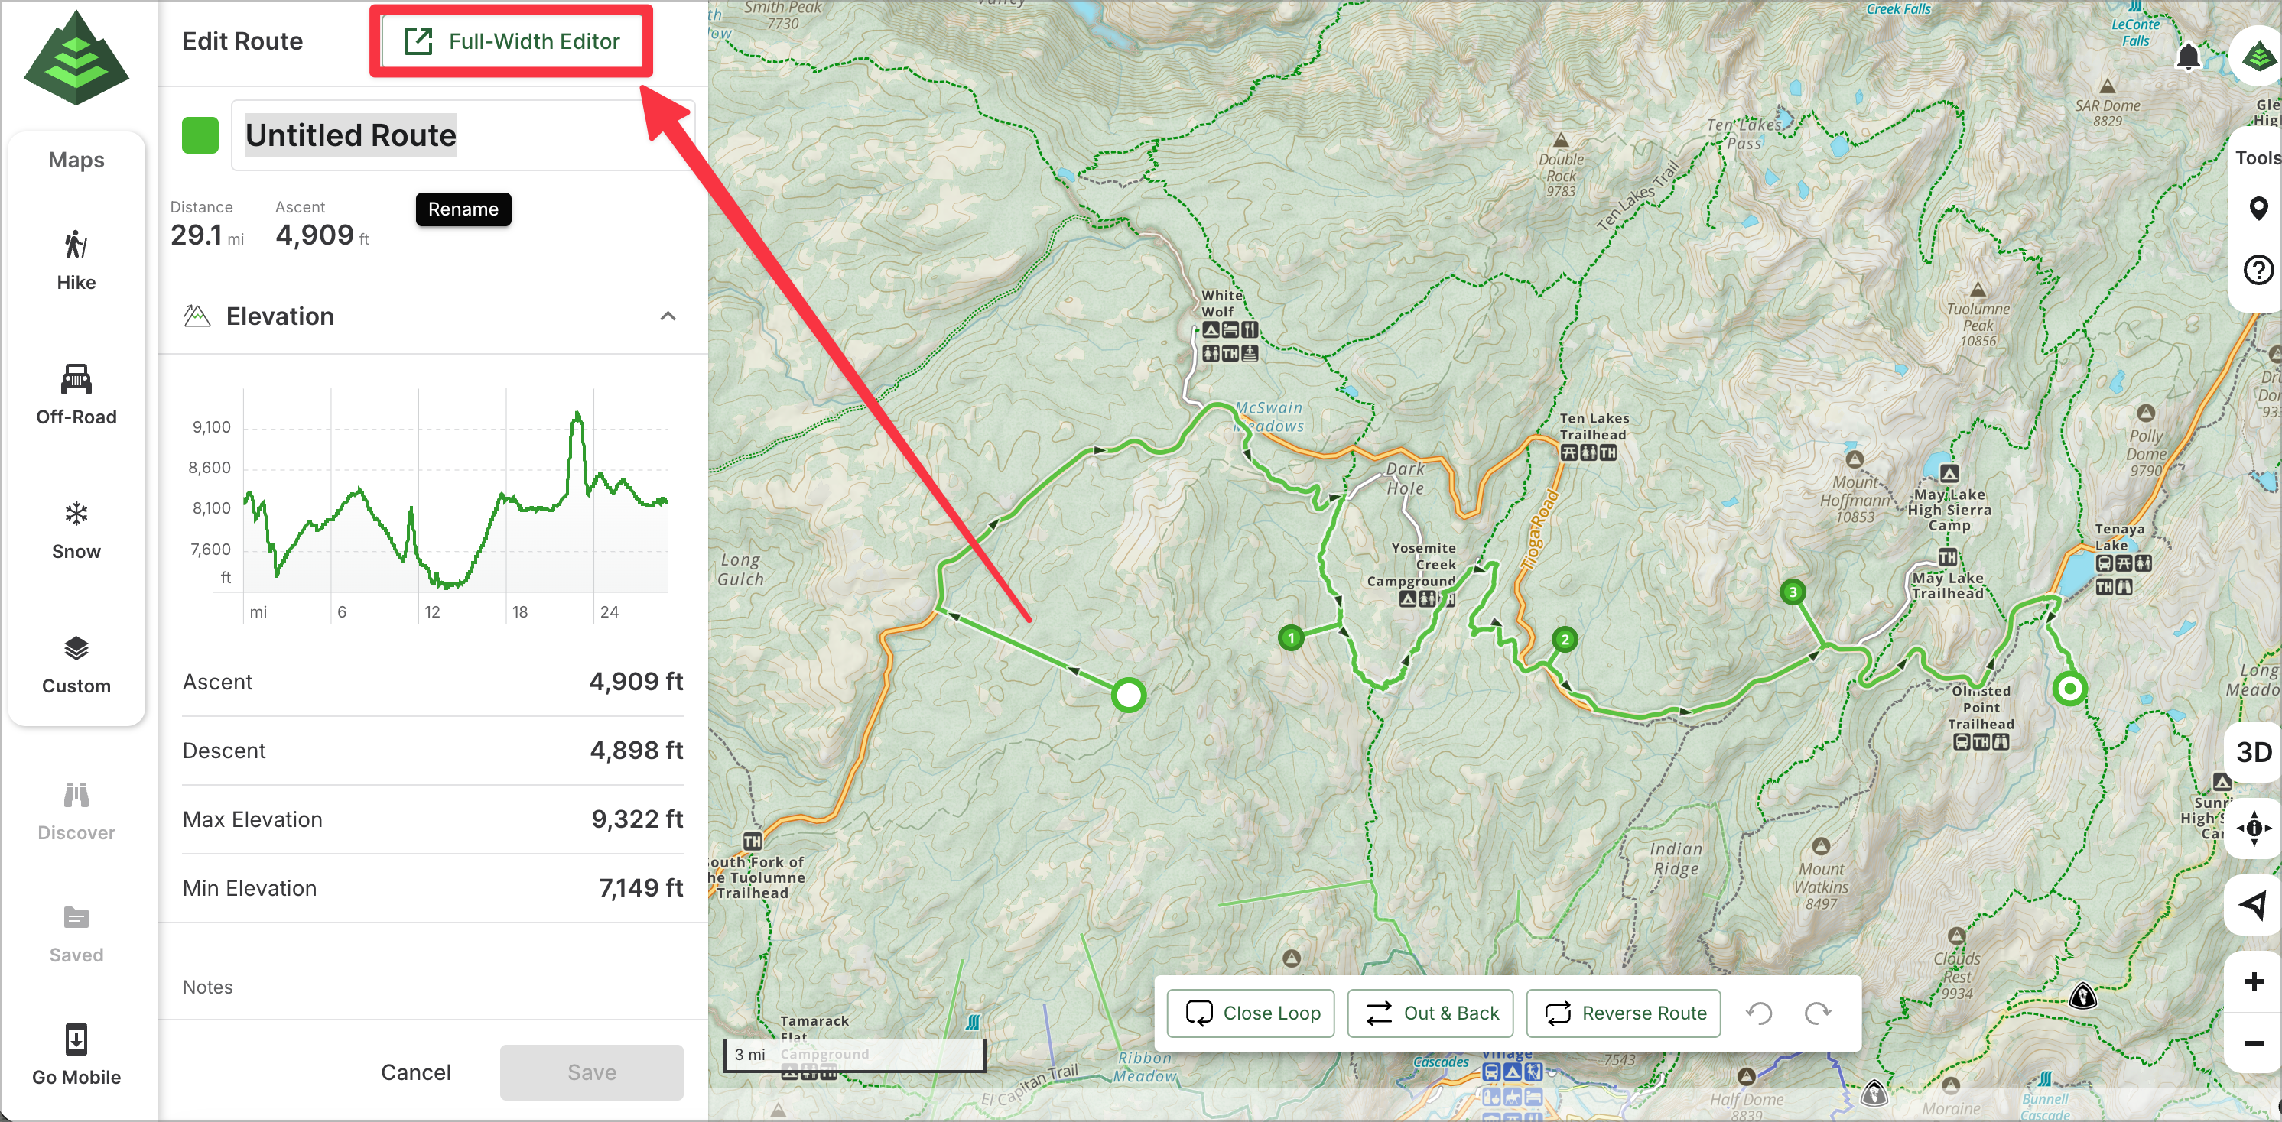Viewport: 2282px width, 1122px height.
Task: Toggle the 3D map view
Action: [2253, 752]
